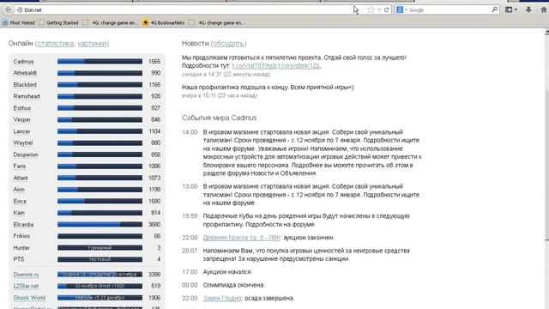Click the Divenire.ru count 3398
Screen dimensions: 549x309
[x=154, y=275]
